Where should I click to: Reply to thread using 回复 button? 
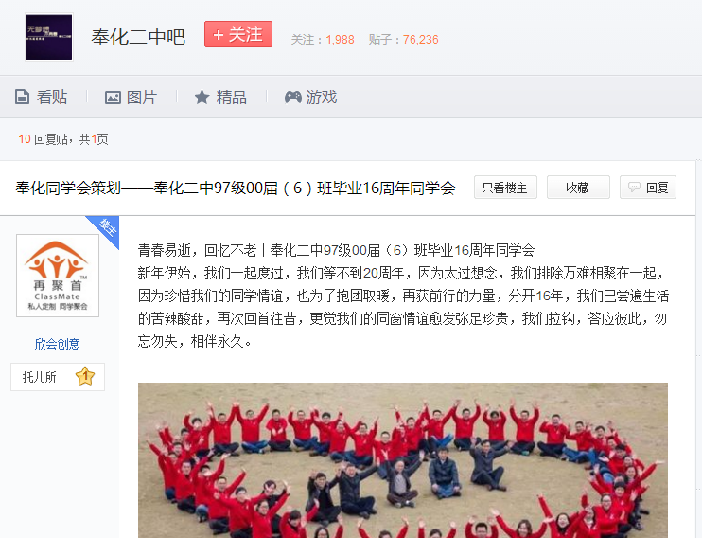[648, 188]
